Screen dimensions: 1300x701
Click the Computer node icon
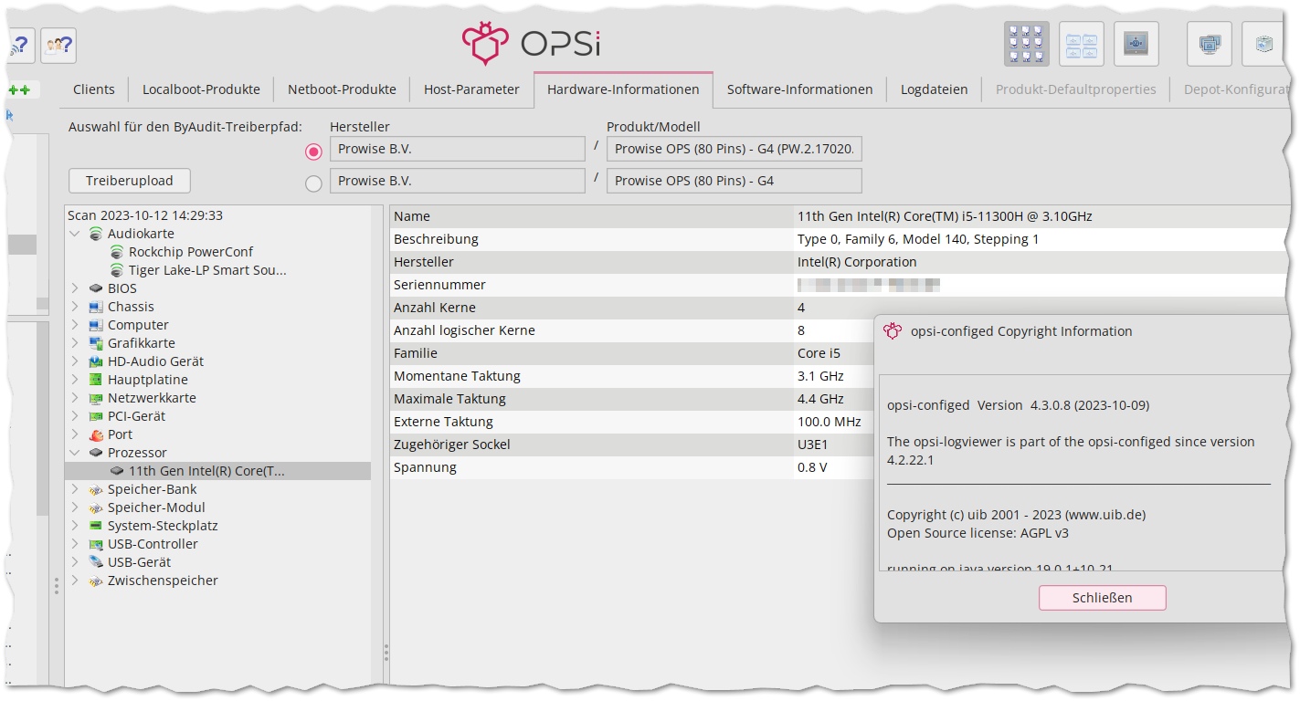click(x=96, y=325)
